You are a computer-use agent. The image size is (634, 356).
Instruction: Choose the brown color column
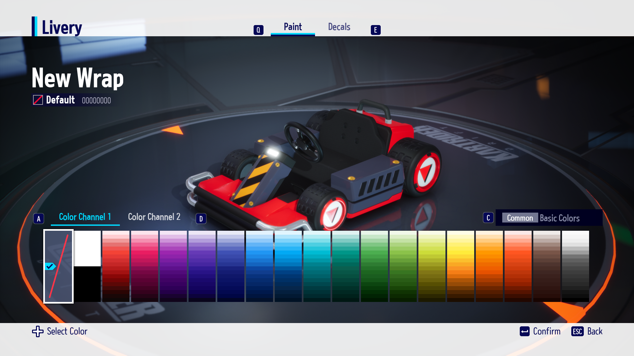(x=547, y=266)
